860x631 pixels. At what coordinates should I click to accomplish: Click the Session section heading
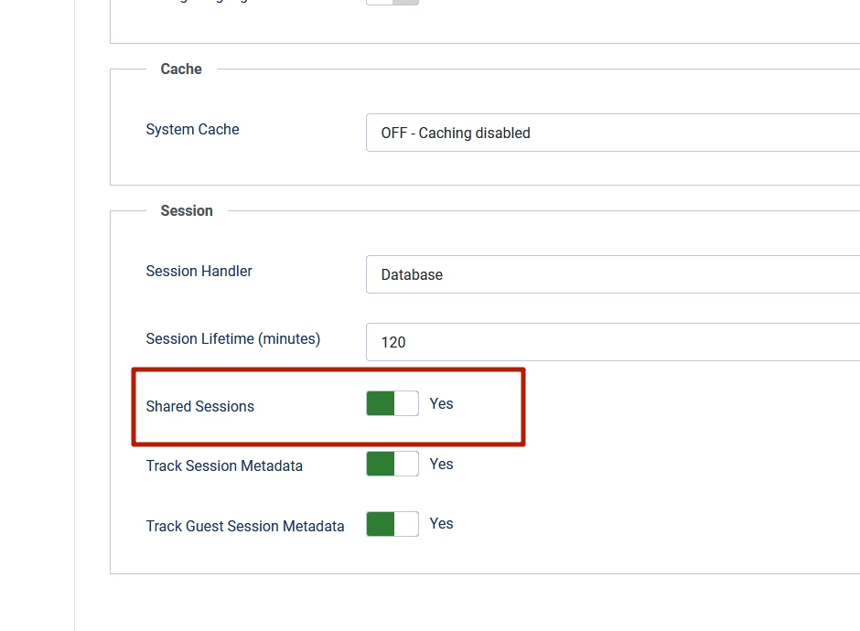click(187, 211)
